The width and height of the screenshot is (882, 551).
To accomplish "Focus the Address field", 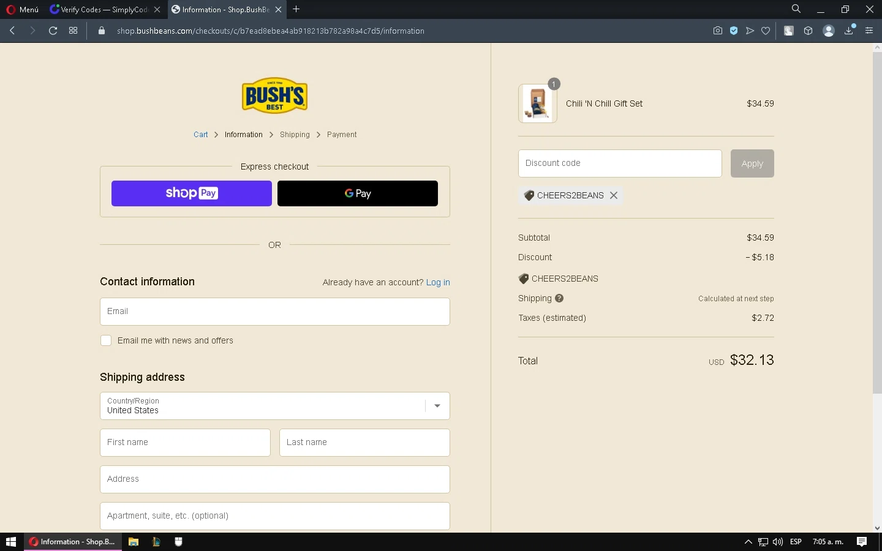I will click(x=275, y=479).
